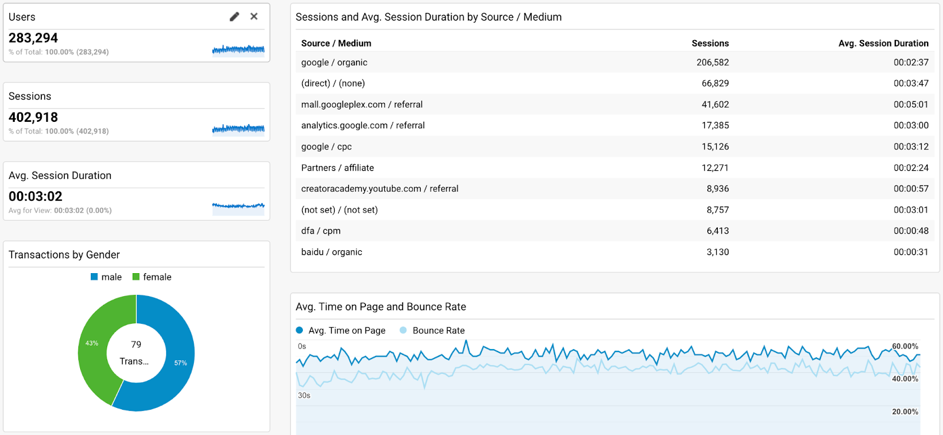This screenshot has height=435, width=943.
Task: Click the Users sparkline chart
Action: [238, 49]
